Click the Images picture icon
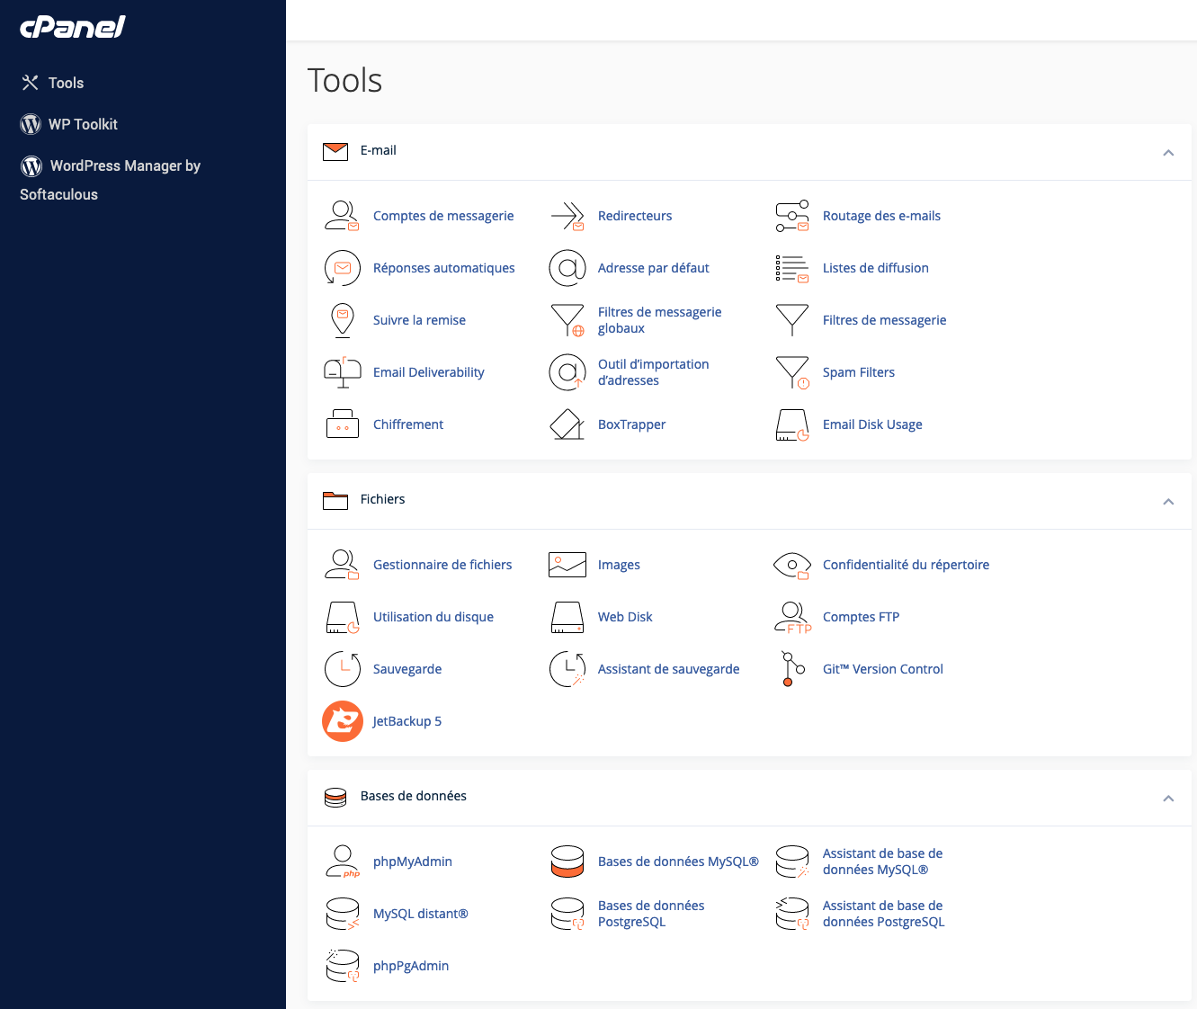1197x1009 pixels. (x=567, y=565)
